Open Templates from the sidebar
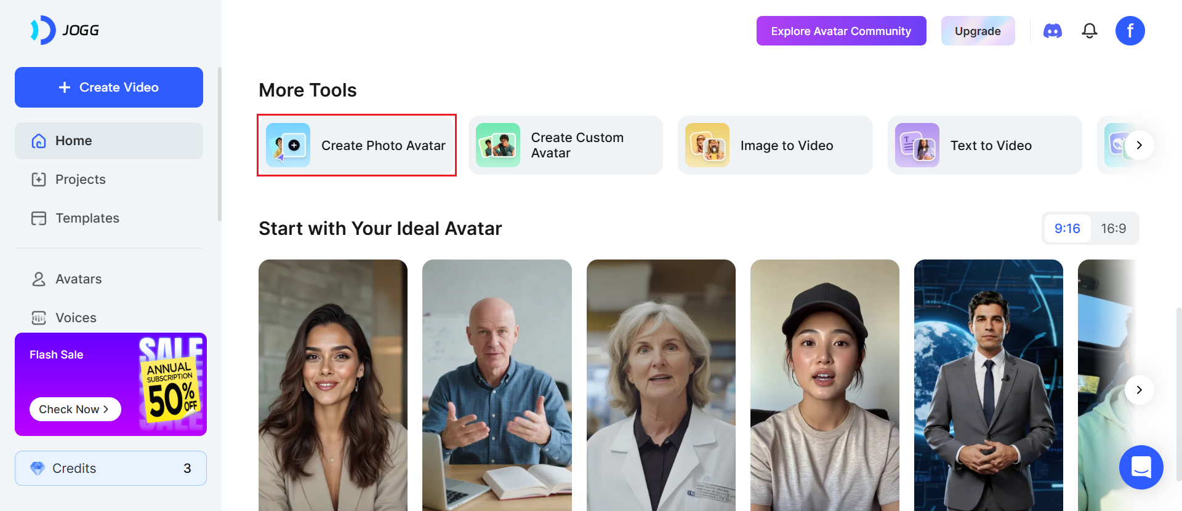Viewport: 1182px width, 511px height. (x=87, y=218)
